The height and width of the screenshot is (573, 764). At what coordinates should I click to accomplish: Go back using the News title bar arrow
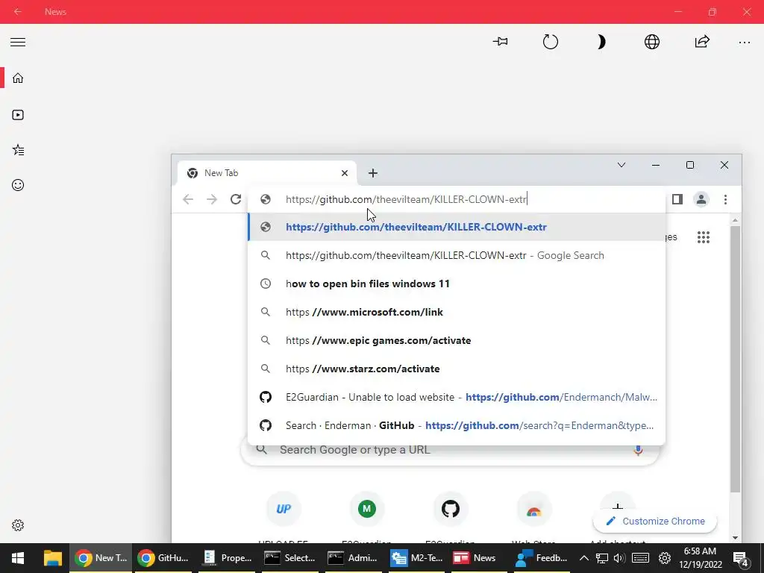point(18,12)
